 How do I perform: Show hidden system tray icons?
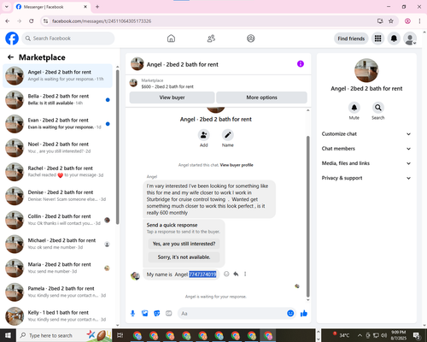coord(360,335)
